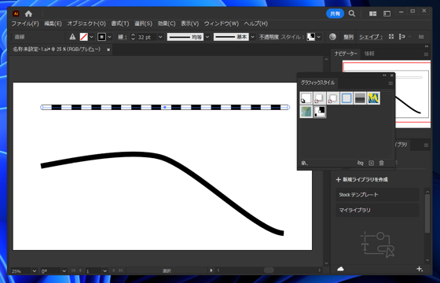Image resolution: width=440 pixels, height=283 pixels.
Task: Open brush definition 基本 dropdown
Action: (x=252, y=37)
